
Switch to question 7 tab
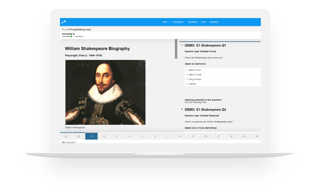click(167, 136)
